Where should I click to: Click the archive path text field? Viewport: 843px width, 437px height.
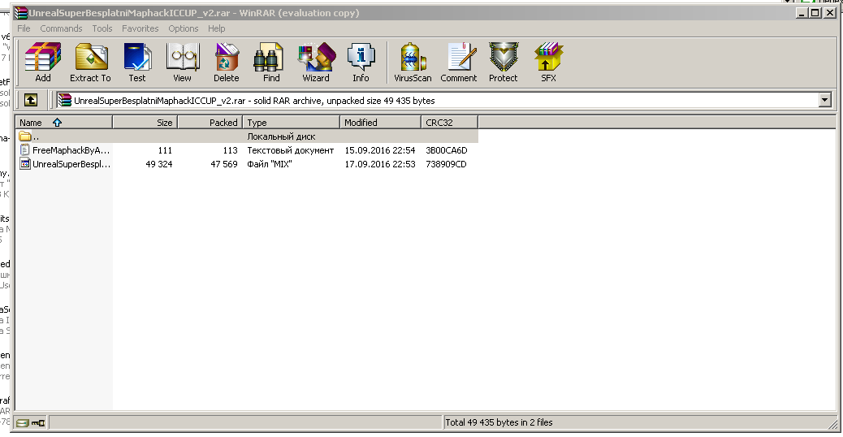pos(444,100)
